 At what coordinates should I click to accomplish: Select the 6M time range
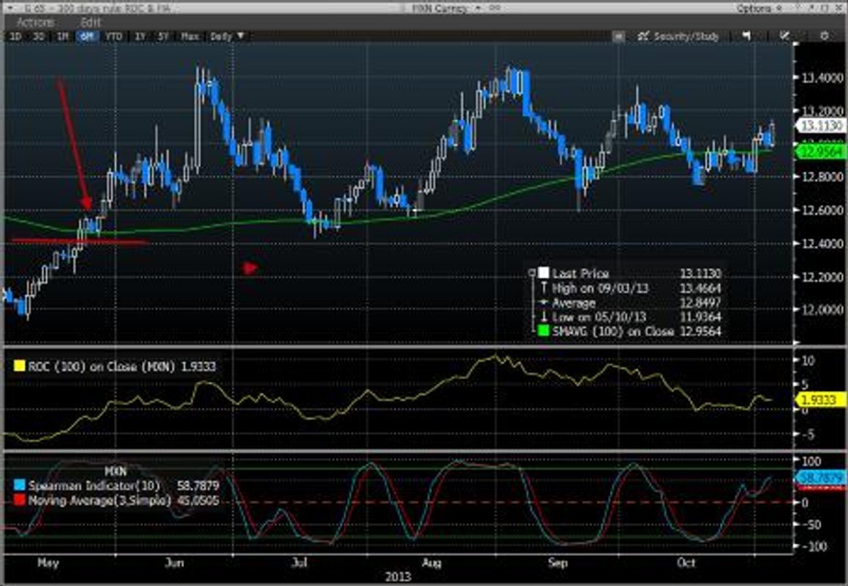[88, 36]
